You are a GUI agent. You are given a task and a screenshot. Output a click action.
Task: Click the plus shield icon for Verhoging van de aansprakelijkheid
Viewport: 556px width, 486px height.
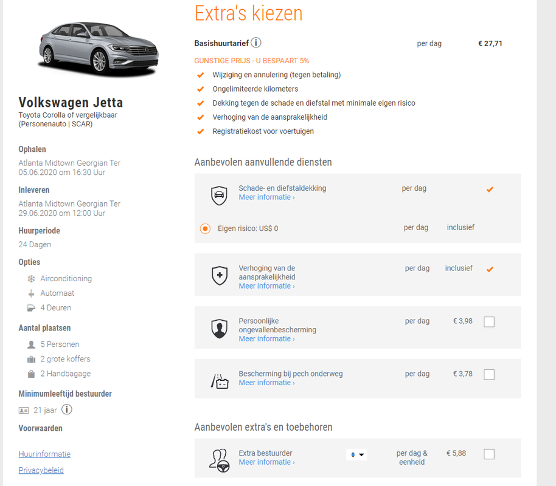pos(220,276)
